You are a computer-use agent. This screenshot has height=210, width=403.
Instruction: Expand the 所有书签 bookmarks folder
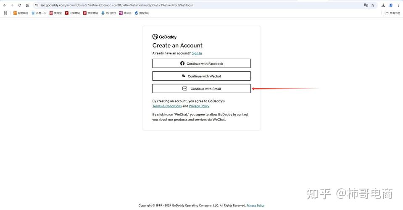[392, 13]
